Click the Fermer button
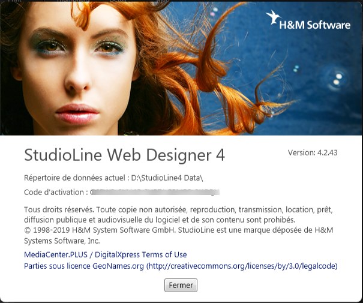This screenshot has width=363, height=303. [x=181, y=286]
